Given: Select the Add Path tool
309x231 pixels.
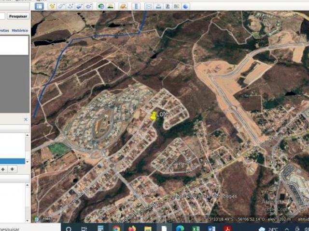Looking at the screenshot, I should 70,6.
